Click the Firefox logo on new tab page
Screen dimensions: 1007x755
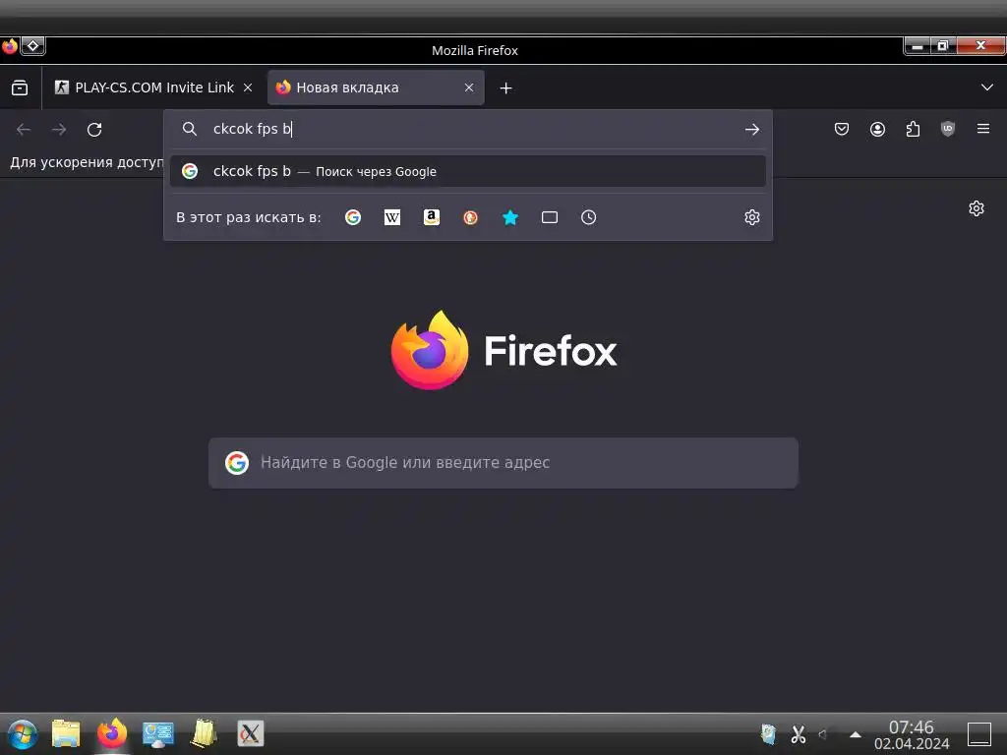504,351
